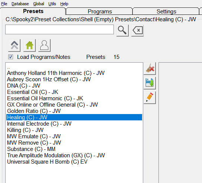Switch to the Programs tab
Viewport: 202px width, 183px height.
coord(100,12)
